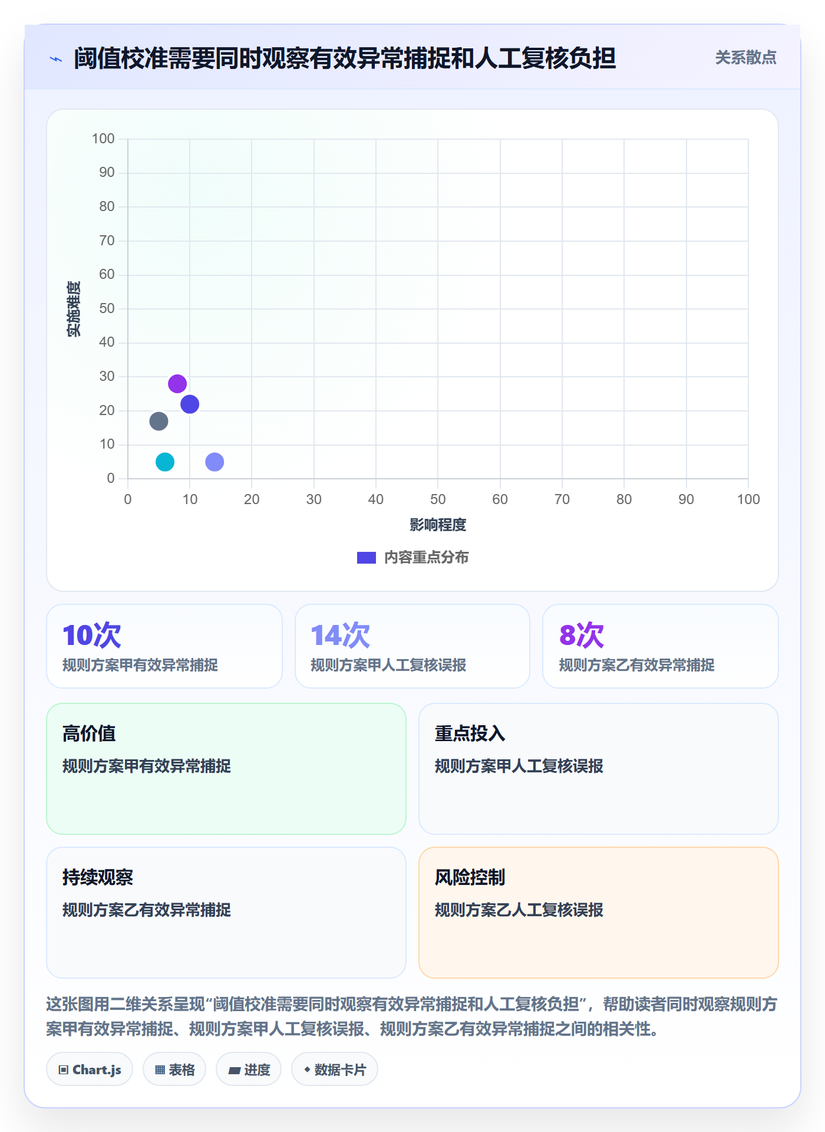Click the description paragraph starting 这张图用二维关系
This screenshot has height=1132, width=825.
[412, 1016]
